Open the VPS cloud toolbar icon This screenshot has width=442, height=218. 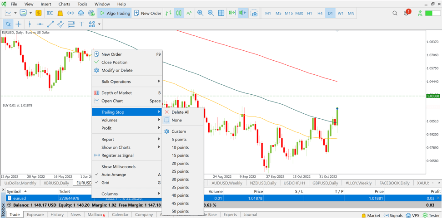pos(81,13)
